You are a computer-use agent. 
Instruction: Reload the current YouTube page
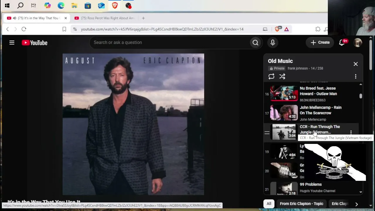click(x=24, y=29)
